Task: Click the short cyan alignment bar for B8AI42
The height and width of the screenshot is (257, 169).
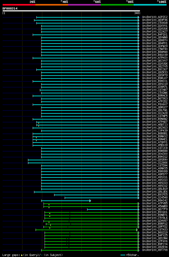Action: (66, 201)
